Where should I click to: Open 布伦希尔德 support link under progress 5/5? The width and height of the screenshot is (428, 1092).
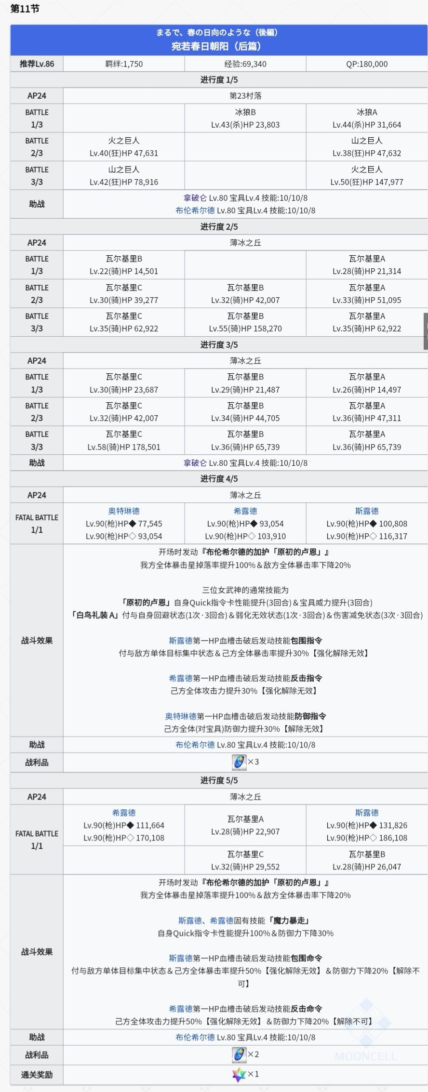point(195,1037)
